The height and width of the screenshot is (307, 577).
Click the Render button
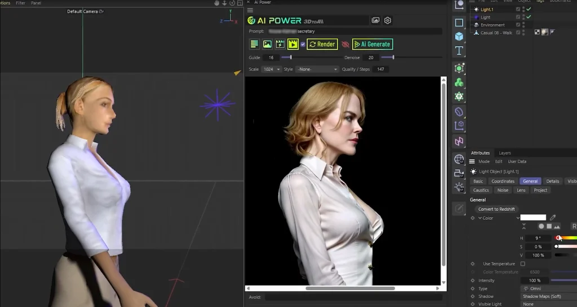click(322, 44)
